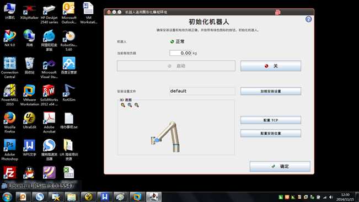Confirm with the 确定 OK button
Screen dimensions: 359x202
point(280,166)
